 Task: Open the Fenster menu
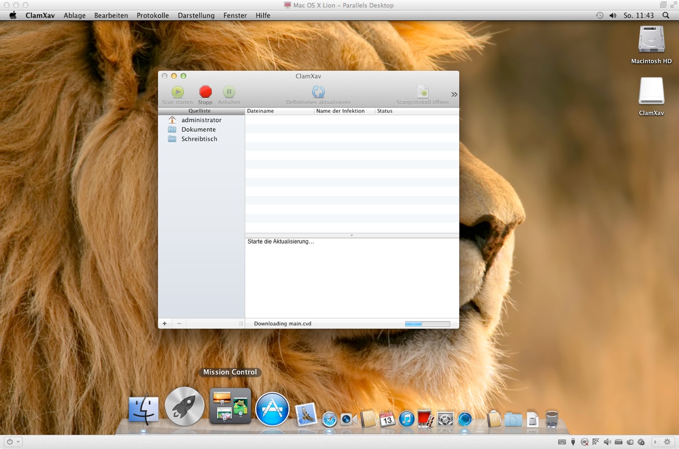[x=235, y=15]
